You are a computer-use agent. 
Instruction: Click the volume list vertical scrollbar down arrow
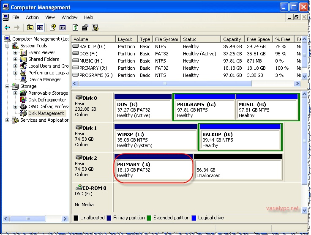305,76
